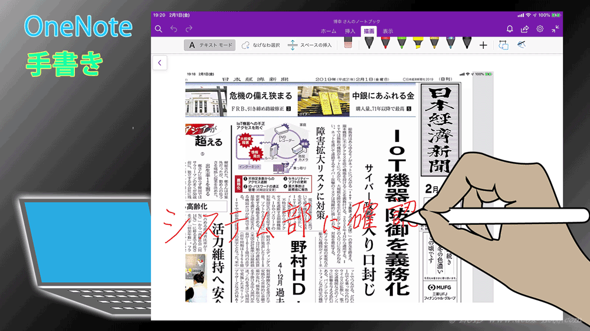Redo the last action
The image size is (590, 331).
click(x=189, y=29)
